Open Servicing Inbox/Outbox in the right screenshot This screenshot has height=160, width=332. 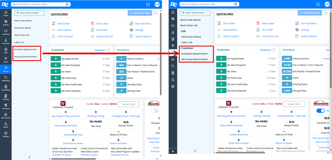[194, 59]
